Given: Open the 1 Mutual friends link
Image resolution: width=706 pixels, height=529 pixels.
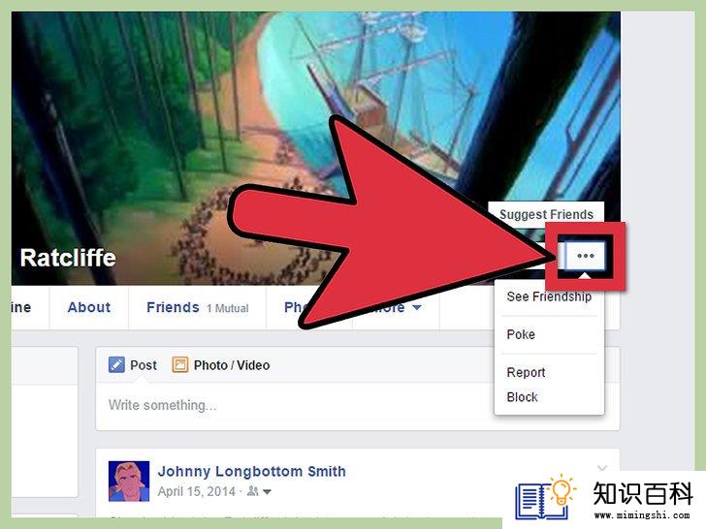Looking at the screenshot, I should [227, 308].
